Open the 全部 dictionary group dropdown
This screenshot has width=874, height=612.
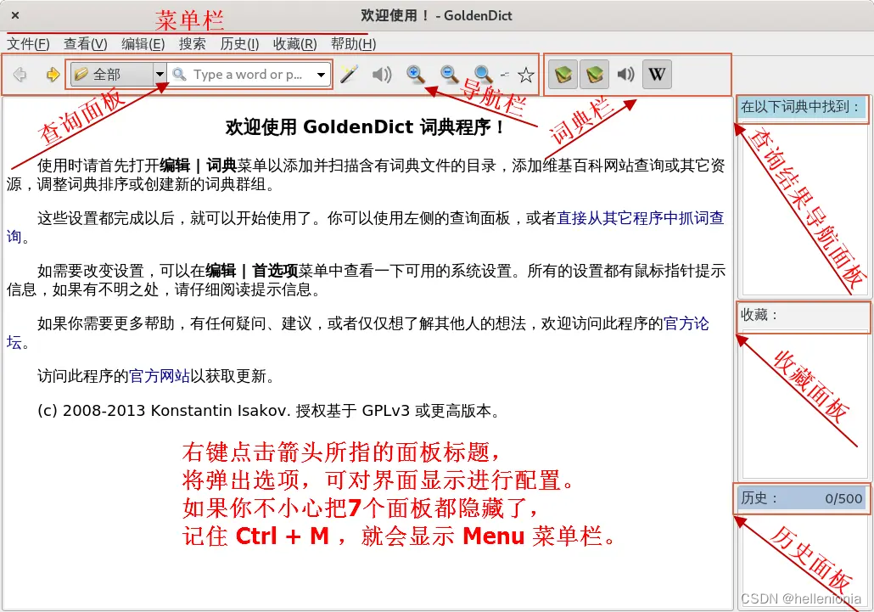pos(118,74)
